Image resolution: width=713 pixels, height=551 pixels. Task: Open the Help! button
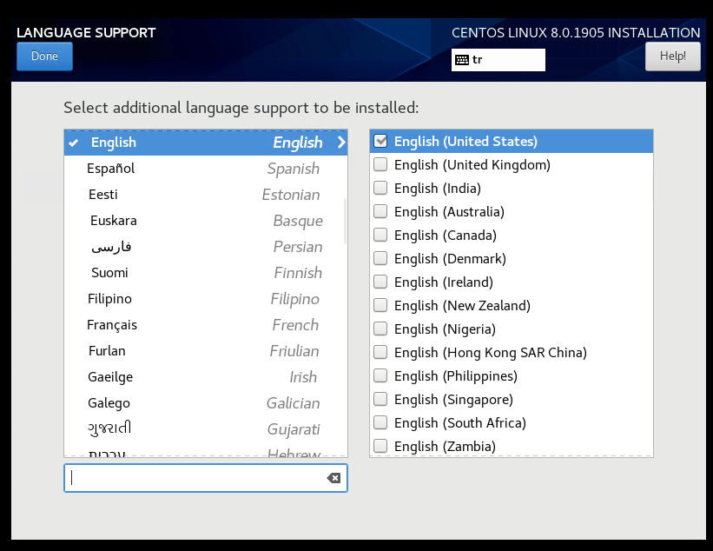click(672, 56)
